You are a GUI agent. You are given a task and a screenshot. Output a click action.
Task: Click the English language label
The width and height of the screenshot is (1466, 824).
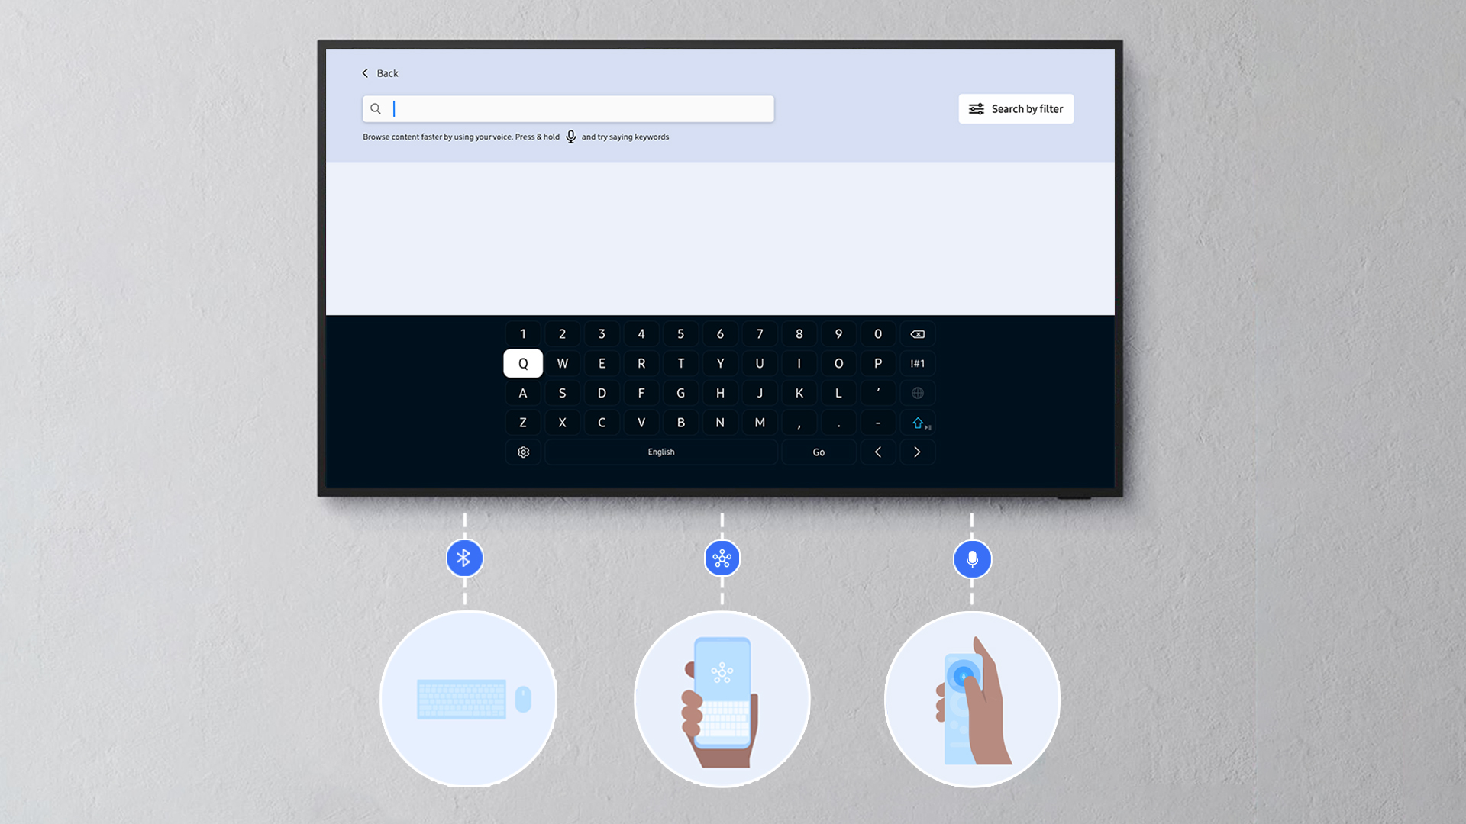point(660,452)
